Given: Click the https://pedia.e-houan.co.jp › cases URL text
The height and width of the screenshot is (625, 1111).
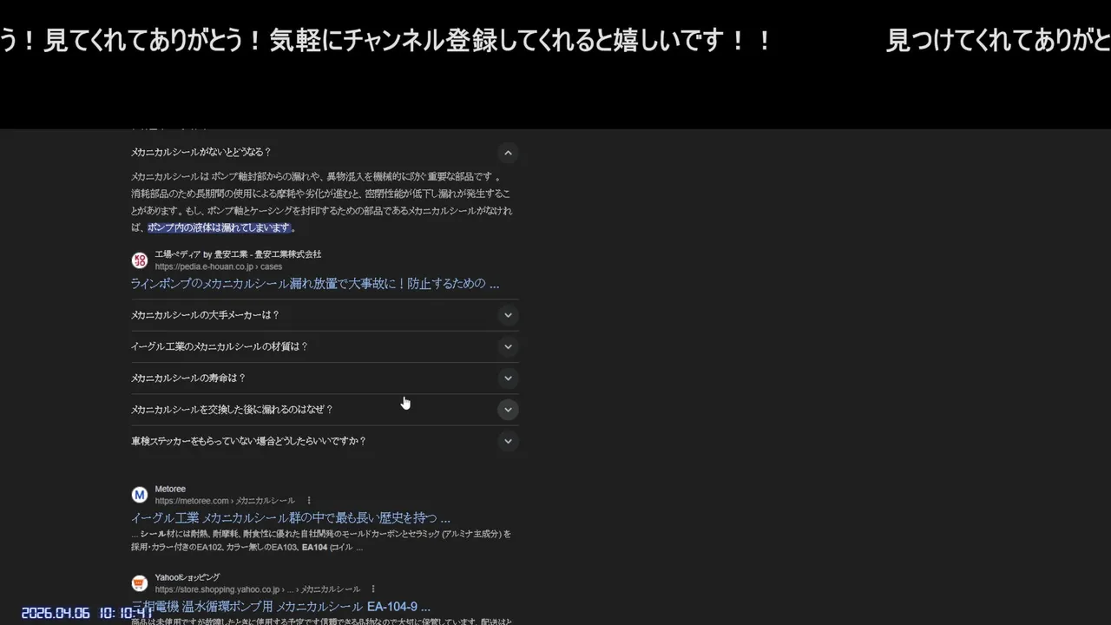Looking at the screenshot, I should 219,266.
